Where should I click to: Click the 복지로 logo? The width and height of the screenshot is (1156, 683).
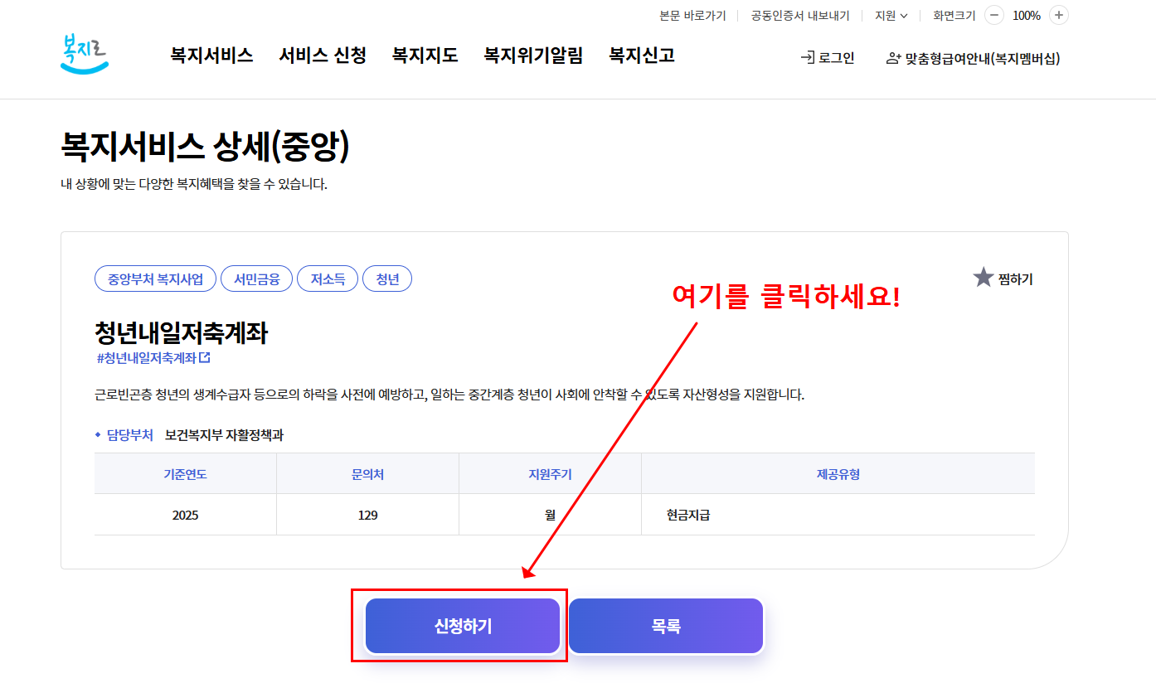coord(85,53)
